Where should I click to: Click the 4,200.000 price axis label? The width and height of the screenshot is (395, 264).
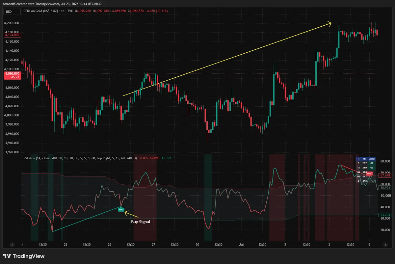11,23
